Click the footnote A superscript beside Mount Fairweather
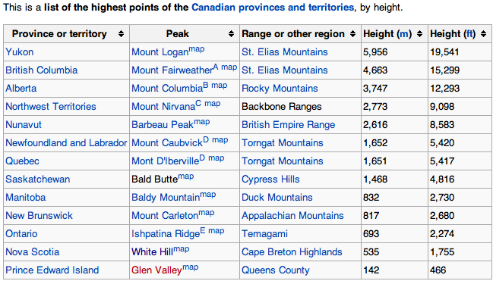Viewport: 493px width, 281px height. (216, 67)
